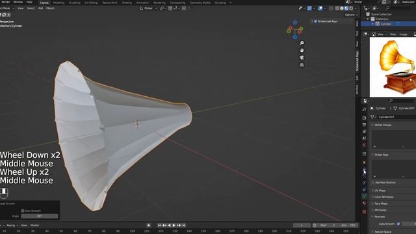Toggle X-ray mode button
This screenshot has height=234, width=416.
pos(331,8)
